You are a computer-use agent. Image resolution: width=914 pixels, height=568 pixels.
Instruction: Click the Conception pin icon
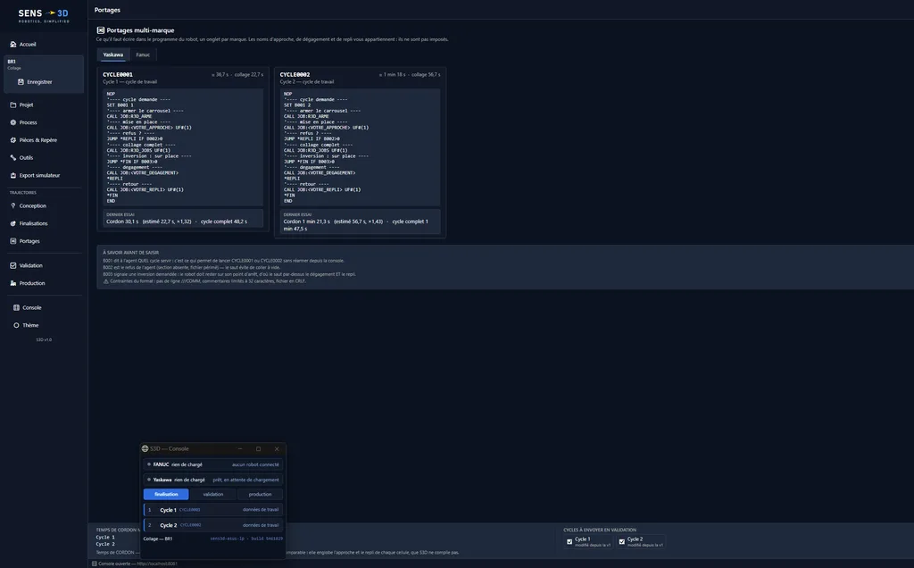12,206
